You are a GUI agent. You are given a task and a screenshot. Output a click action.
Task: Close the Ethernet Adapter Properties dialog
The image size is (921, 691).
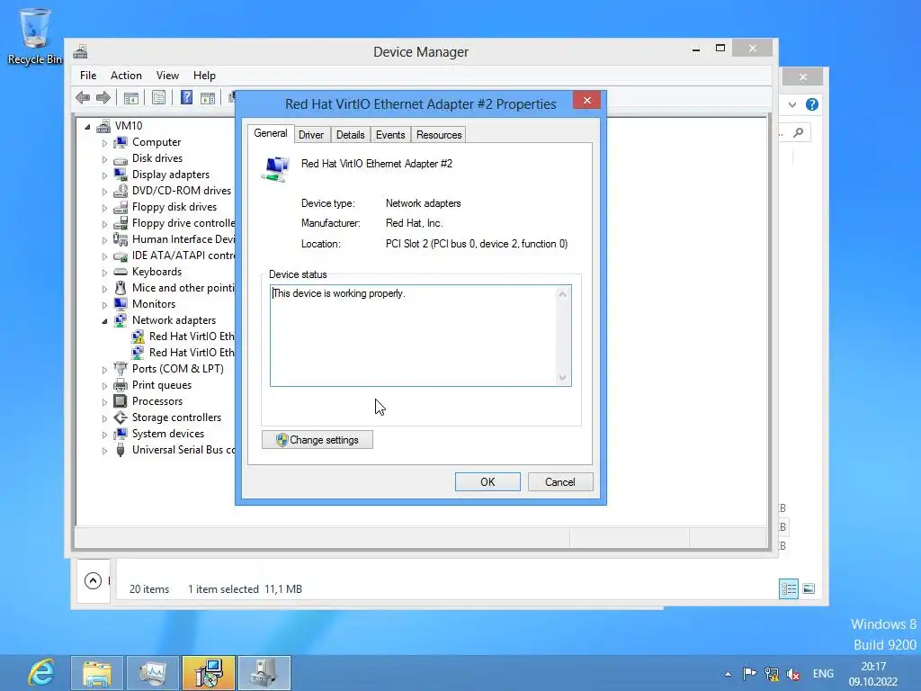[x=586, y=101]
